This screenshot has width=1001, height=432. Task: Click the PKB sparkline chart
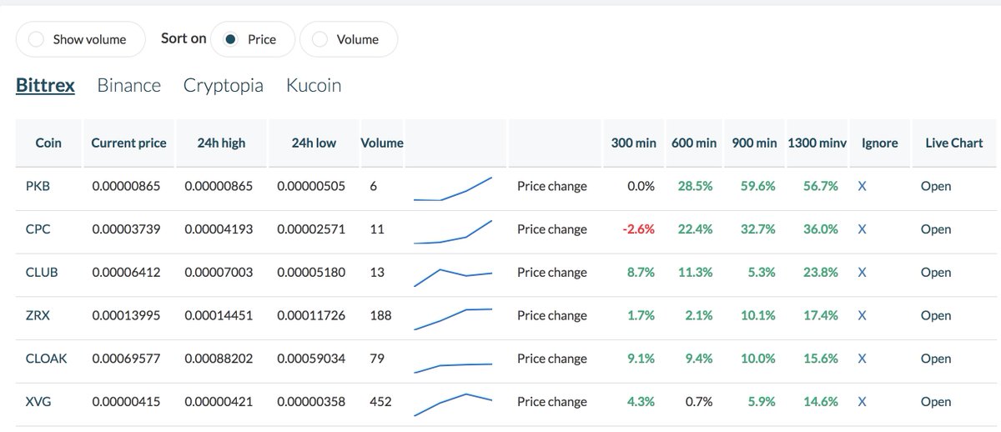pyautogui.click(x=453, y=188)
